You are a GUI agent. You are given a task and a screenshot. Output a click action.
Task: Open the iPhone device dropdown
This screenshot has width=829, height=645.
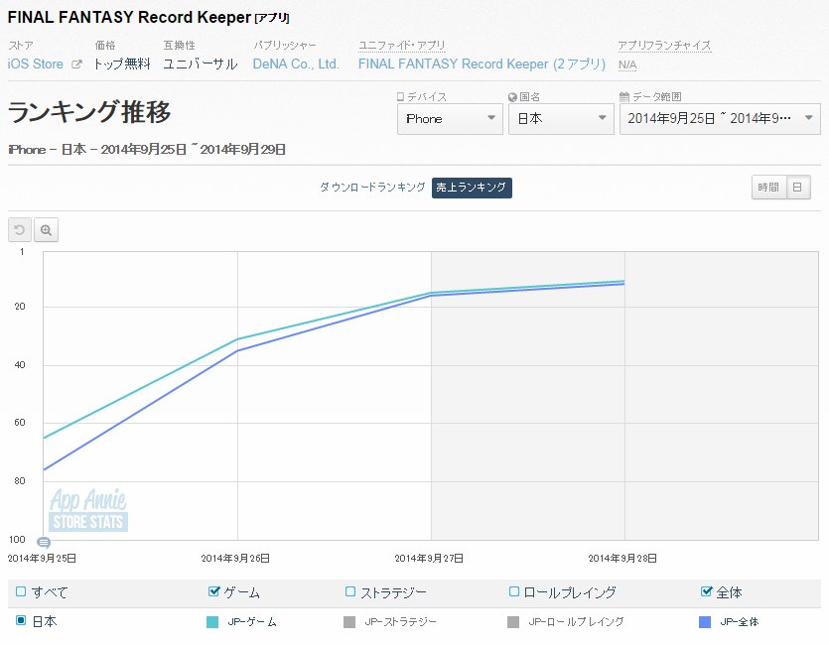450,119
